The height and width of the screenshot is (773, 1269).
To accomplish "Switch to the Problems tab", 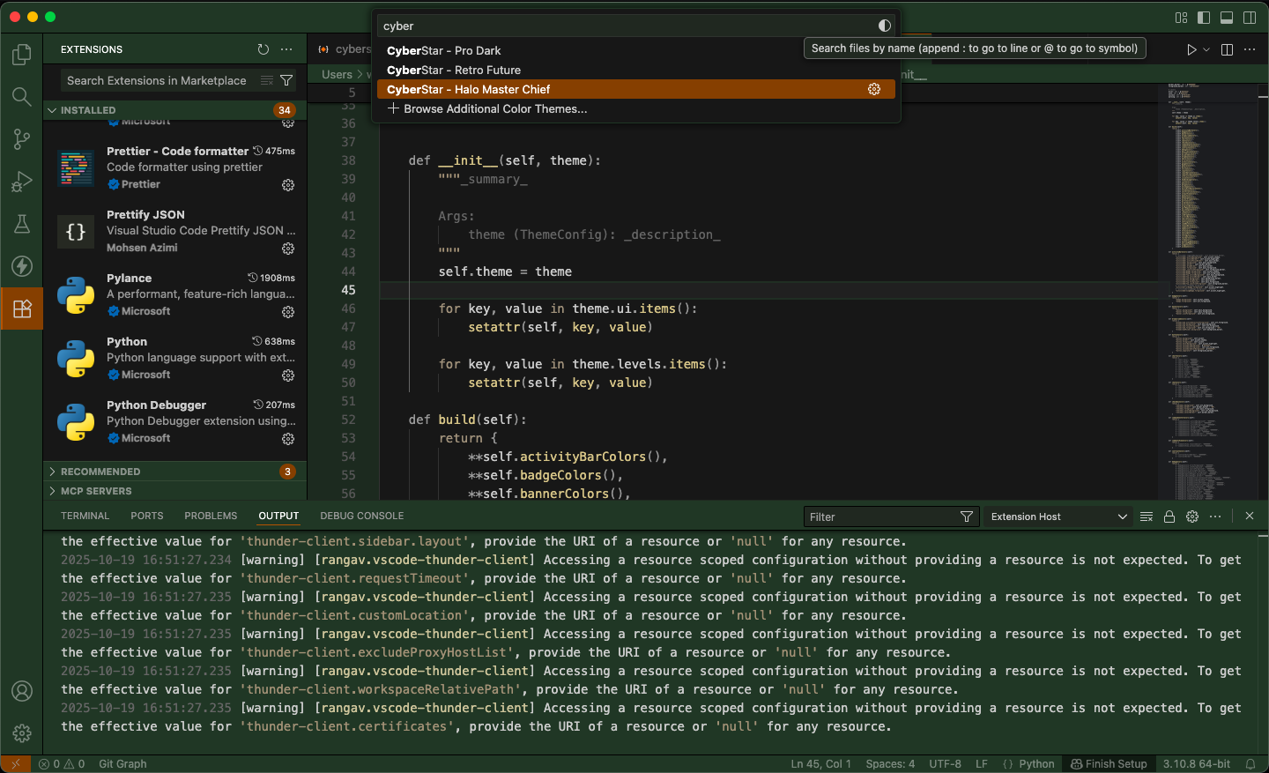I will (211, 516).
